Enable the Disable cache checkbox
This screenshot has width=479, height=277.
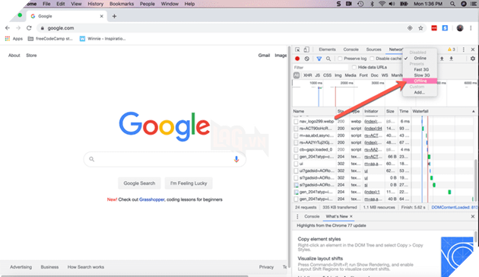pos(372,59)
